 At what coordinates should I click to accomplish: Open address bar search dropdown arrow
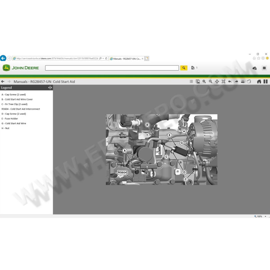(103, 58)
